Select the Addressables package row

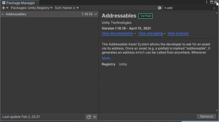pyautogui.click(x=49, y=14)
